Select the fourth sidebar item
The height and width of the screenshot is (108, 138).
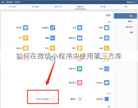pos(131,32)
